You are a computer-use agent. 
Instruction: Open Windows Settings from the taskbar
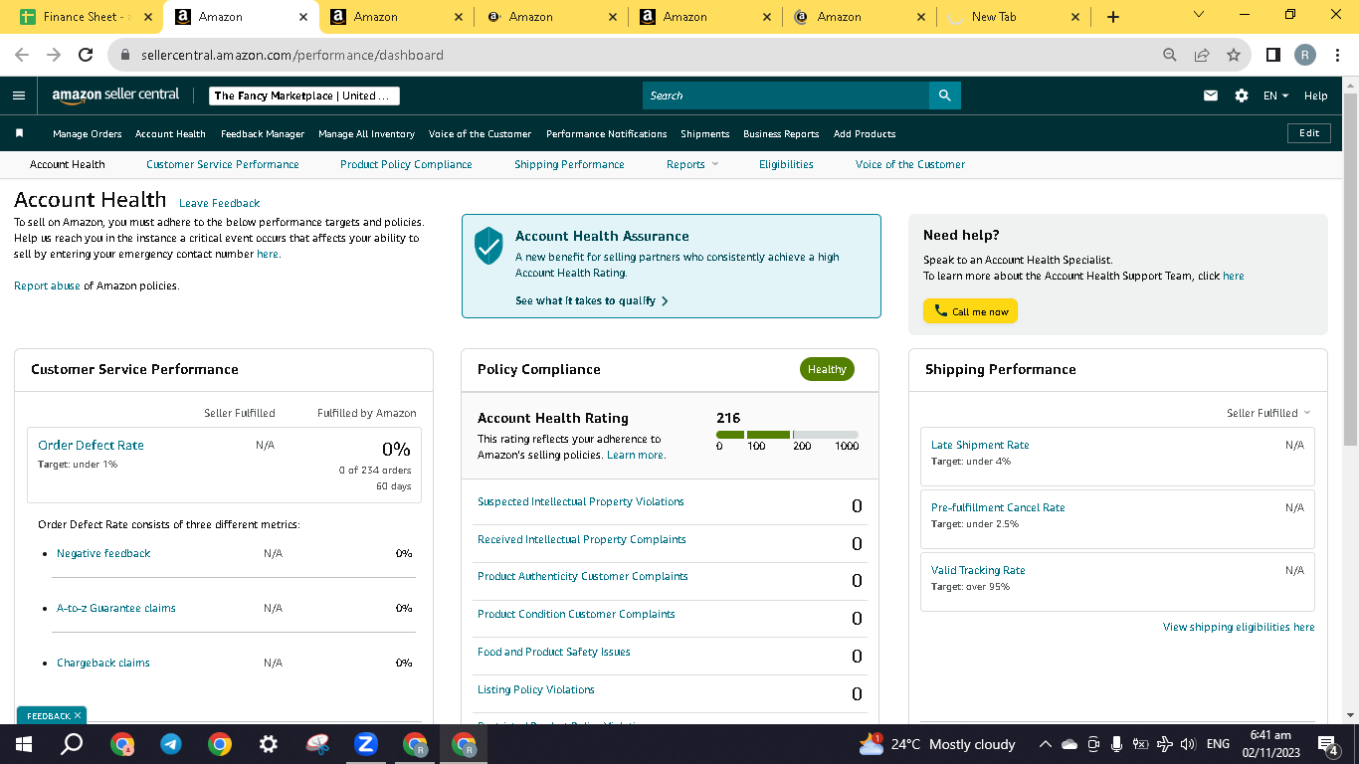click(x=269, y=744)
